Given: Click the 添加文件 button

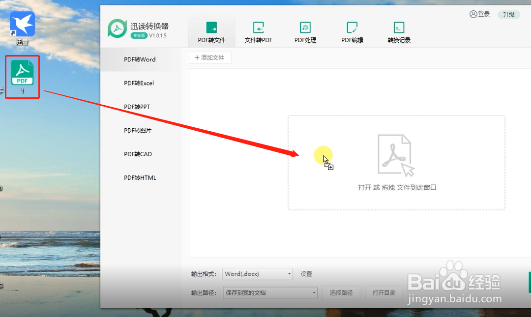Looking at the screenshot, I should point(210,58).
